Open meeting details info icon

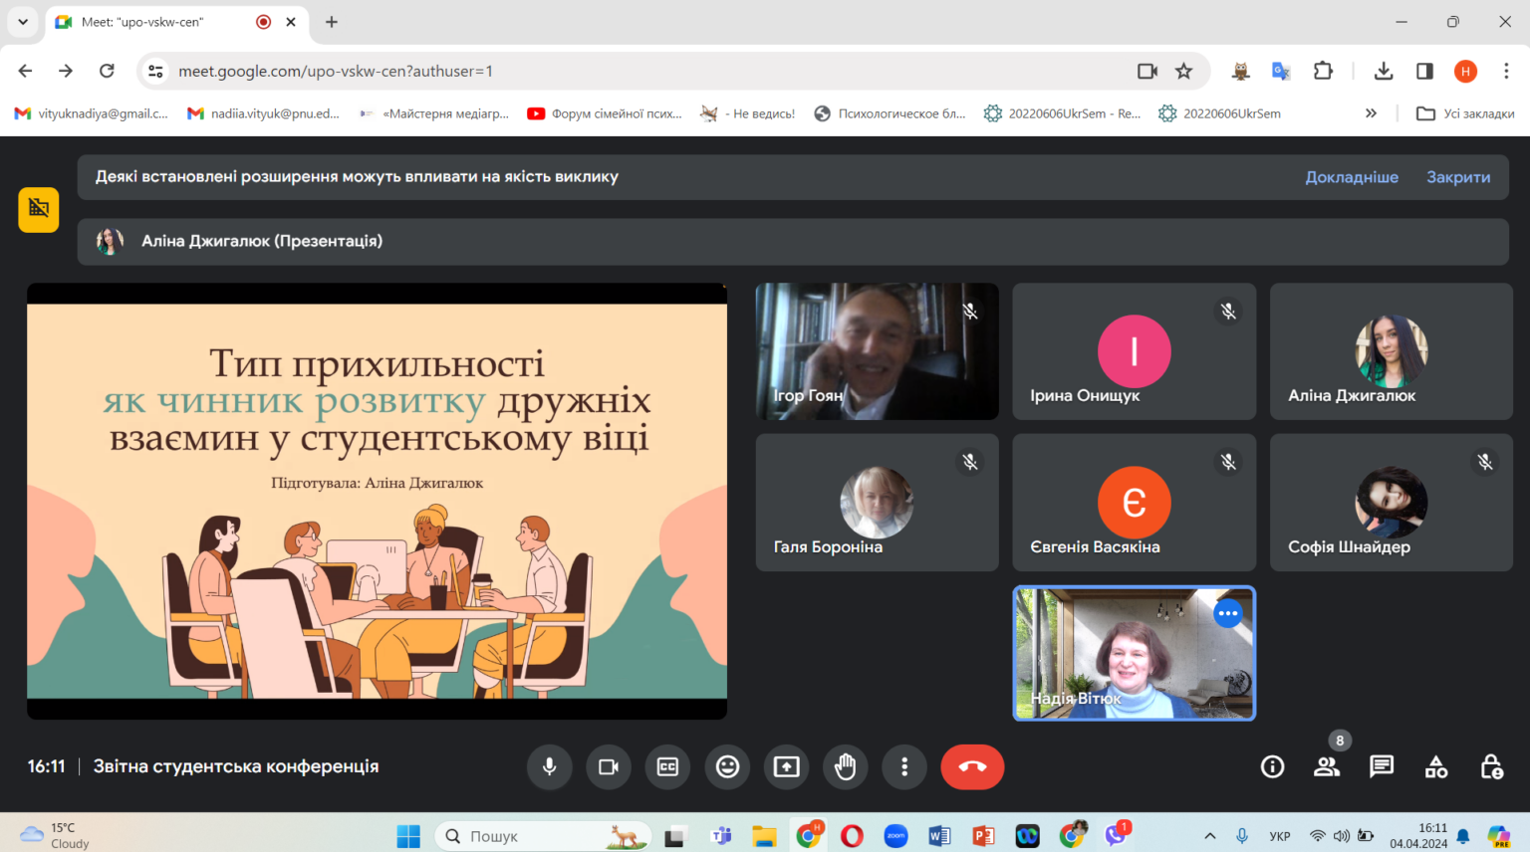(x=1272, y=766)
